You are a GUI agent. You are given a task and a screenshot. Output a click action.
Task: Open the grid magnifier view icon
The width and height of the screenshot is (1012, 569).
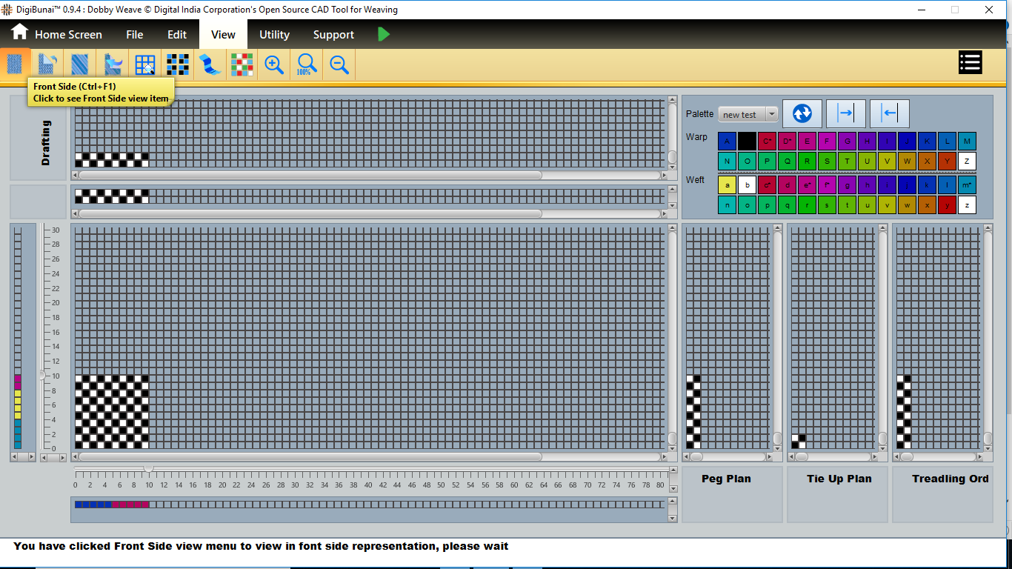pos(145,64)
